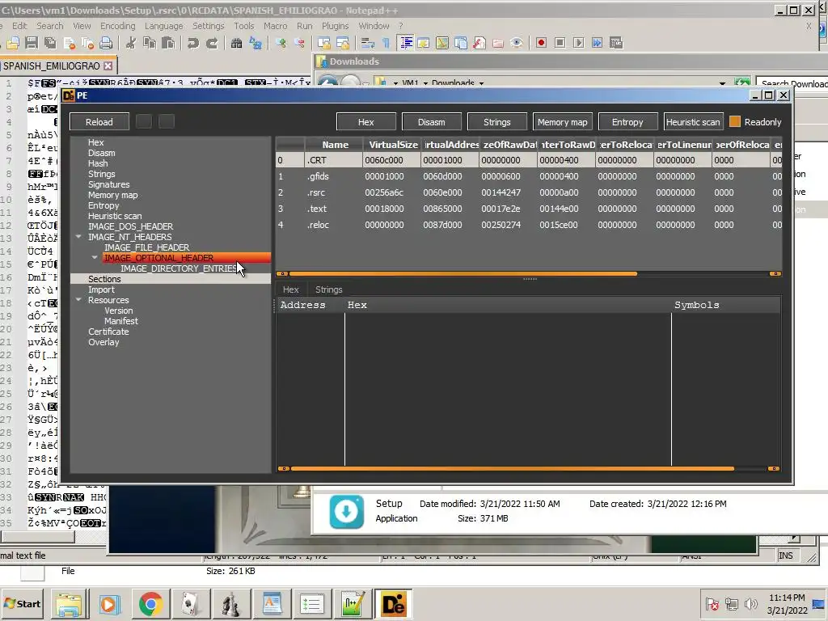828x621 pixels.
Task: Toggle Monitoring eye icon in Notepad++
Action: [517, 44]
